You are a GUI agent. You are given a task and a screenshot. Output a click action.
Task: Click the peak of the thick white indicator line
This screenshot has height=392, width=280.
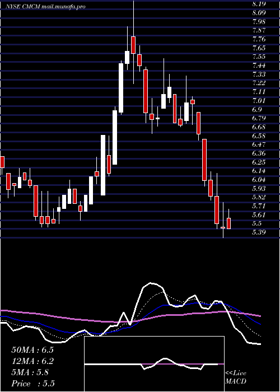tap(151, 283)
